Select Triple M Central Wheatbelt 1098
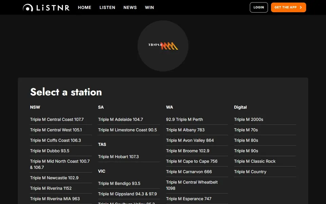The image size is (326, 204). click(192, 185)
